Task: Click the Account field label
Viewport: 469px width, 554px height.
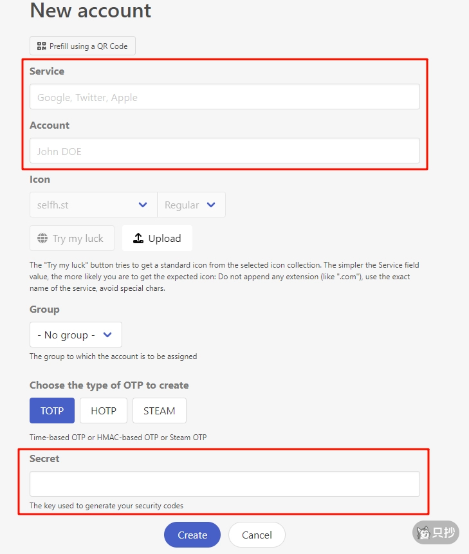Action: coord(50,125)
